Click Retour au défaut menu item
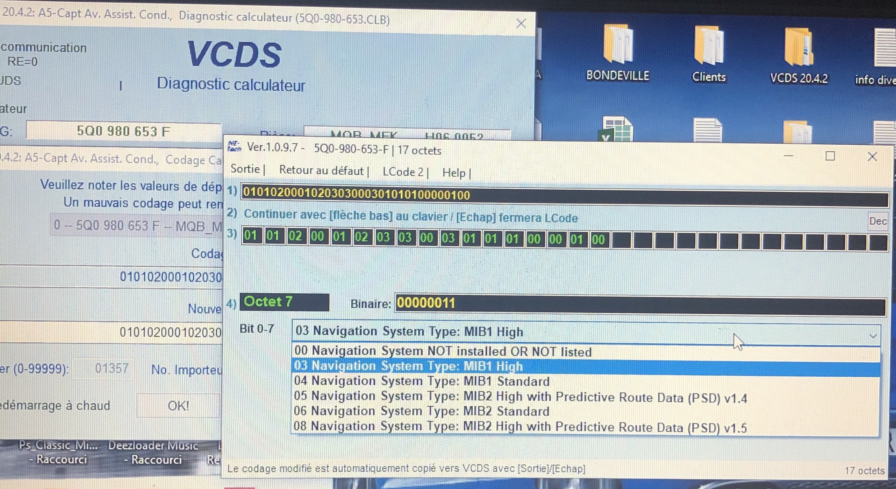896x489 pixels. (x=321, y=171)
